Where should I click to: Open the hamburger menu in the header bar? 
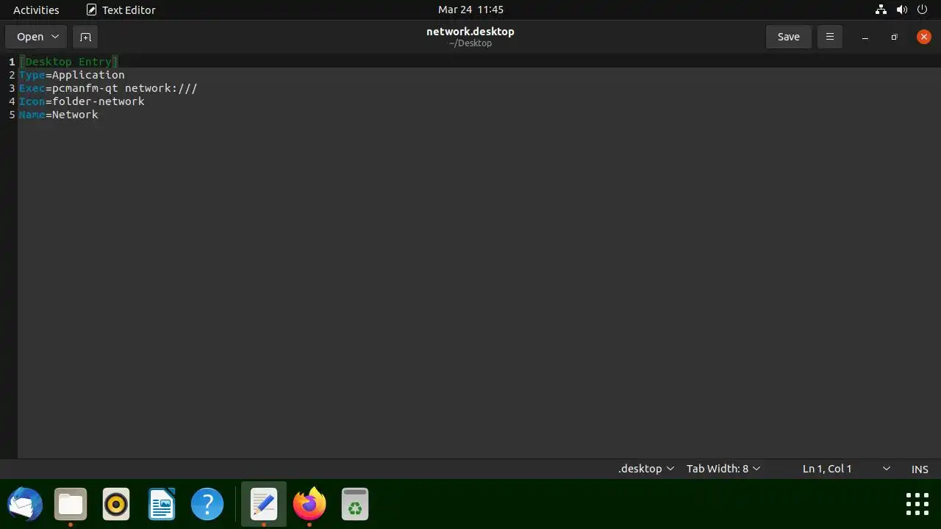click(830, 37)
